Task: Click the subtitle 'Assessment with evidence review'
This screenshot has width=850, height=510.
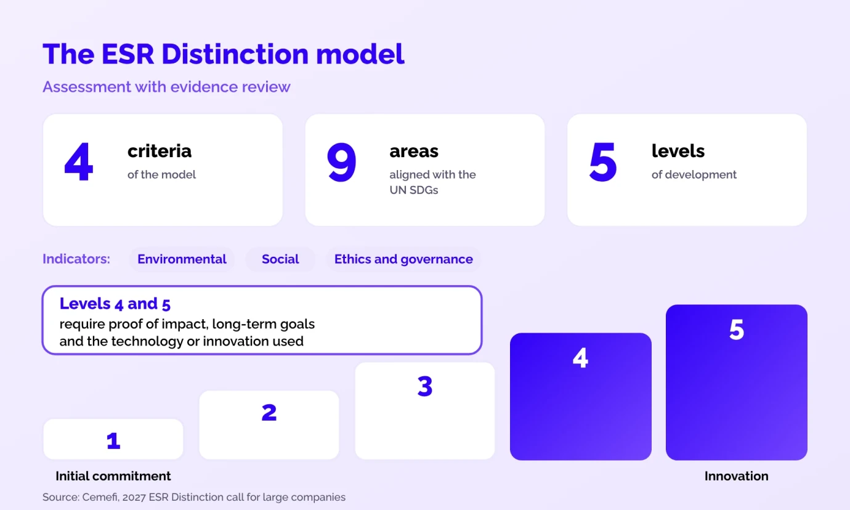Action: click(x=166, y=87)
